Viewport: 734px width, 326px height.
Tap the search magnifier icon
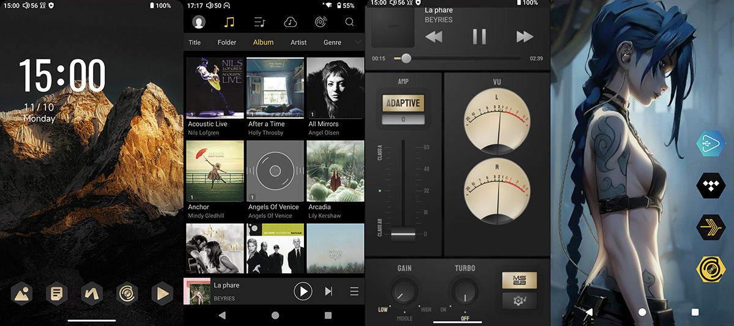point(349,22)
